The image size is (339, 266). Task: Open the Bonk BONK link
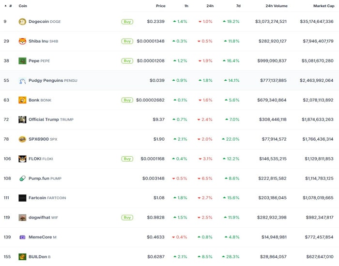coord(40,100)
